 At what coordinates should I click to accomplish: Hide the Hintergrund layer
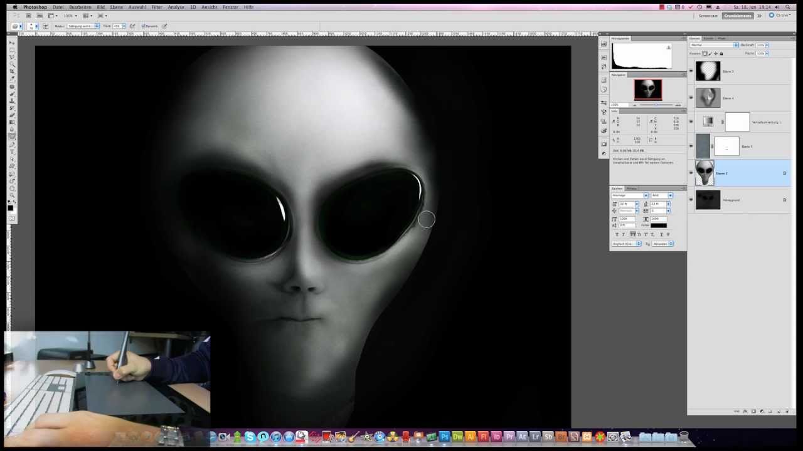[x=691, y=200]
